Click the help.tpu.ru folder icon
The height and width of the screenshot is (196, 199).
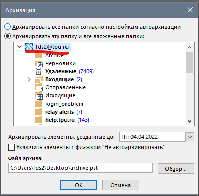pos(39,120)
